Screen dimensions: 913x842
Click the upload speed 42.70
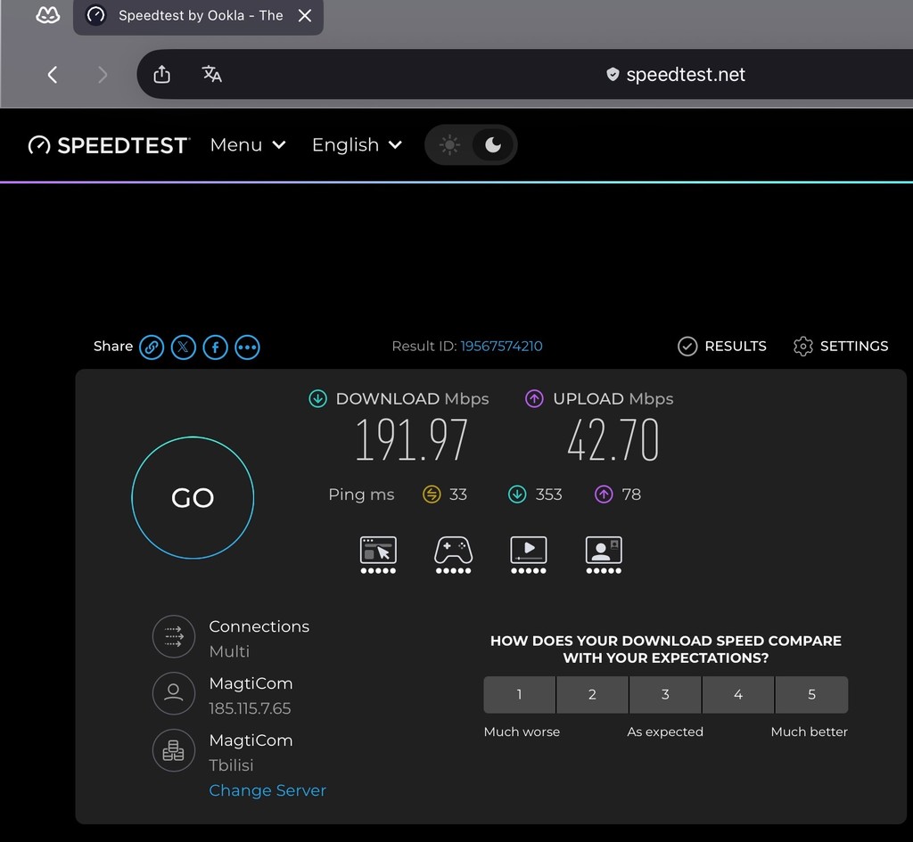pos(613,440)
